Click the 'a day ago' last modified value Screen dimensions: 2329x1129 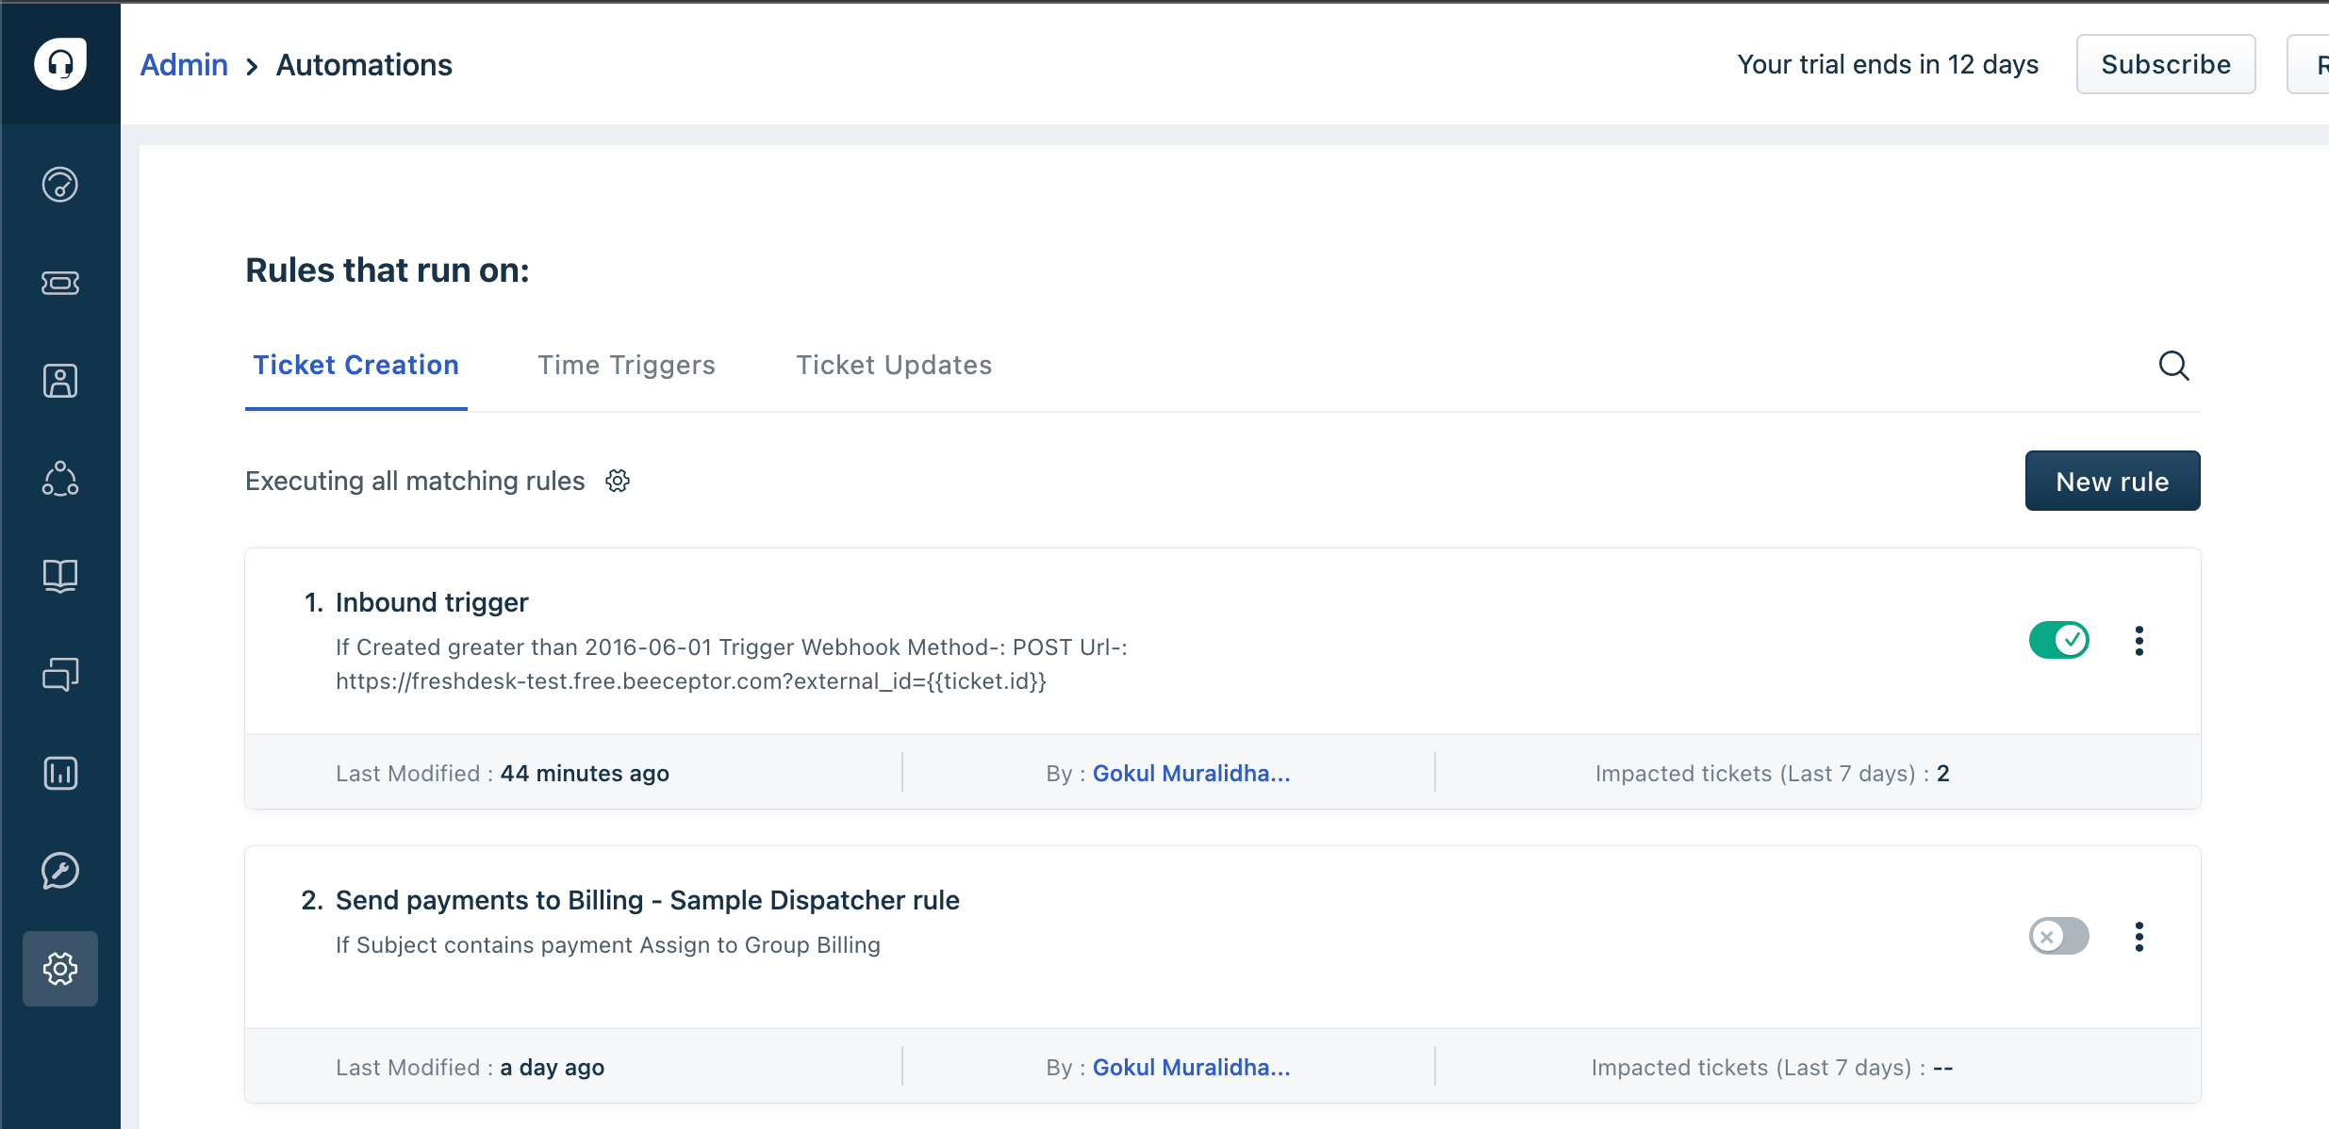tap(553, 1068)
